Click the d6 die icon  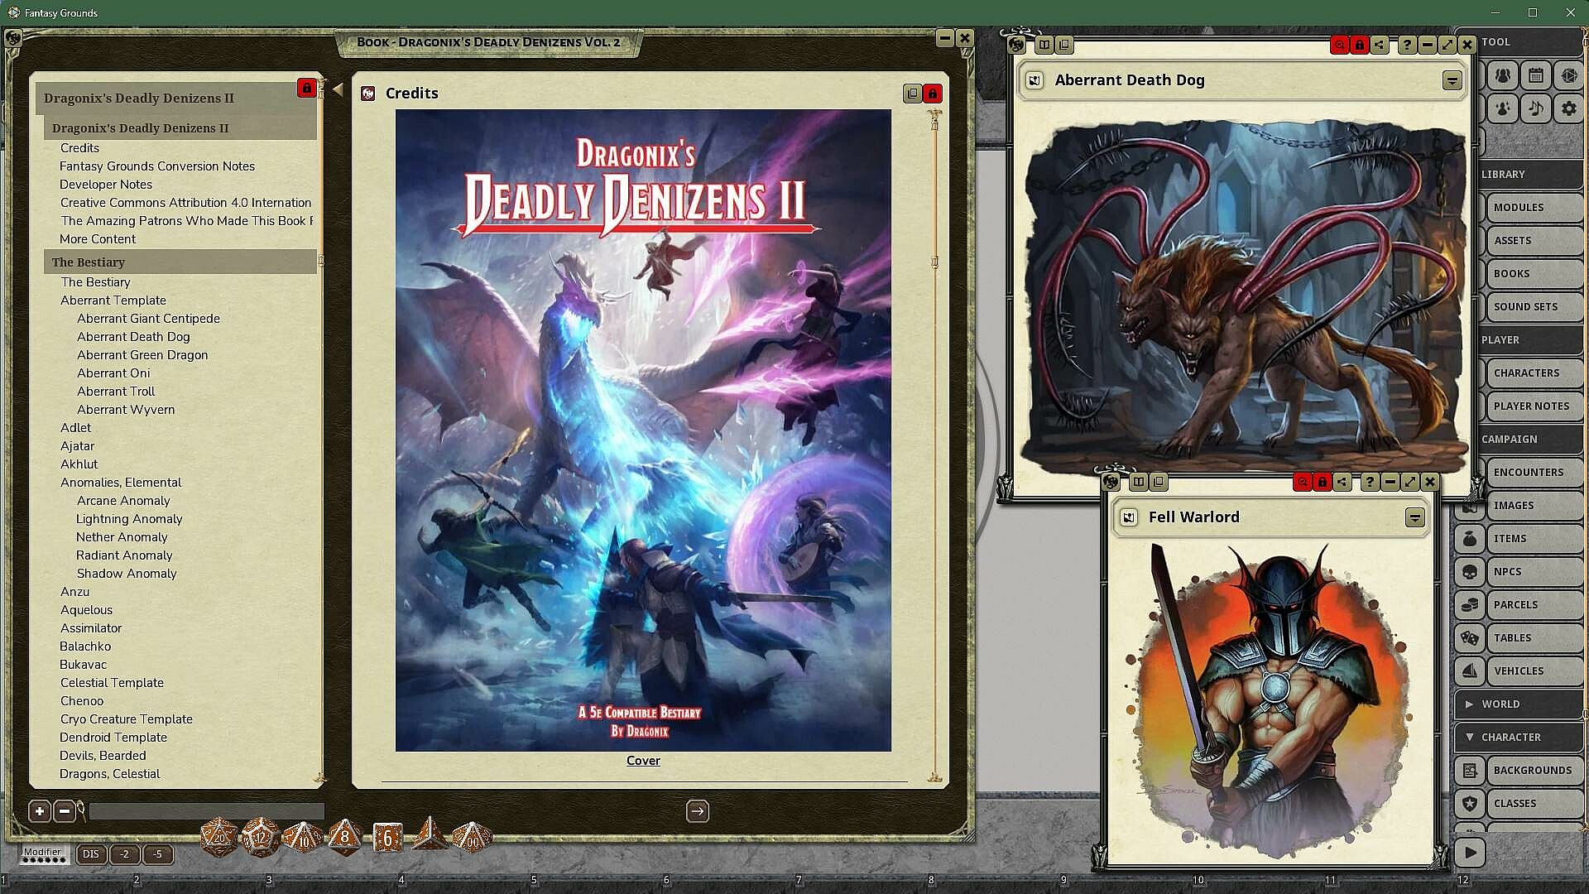pyautogui.click(x=387, y=838)
